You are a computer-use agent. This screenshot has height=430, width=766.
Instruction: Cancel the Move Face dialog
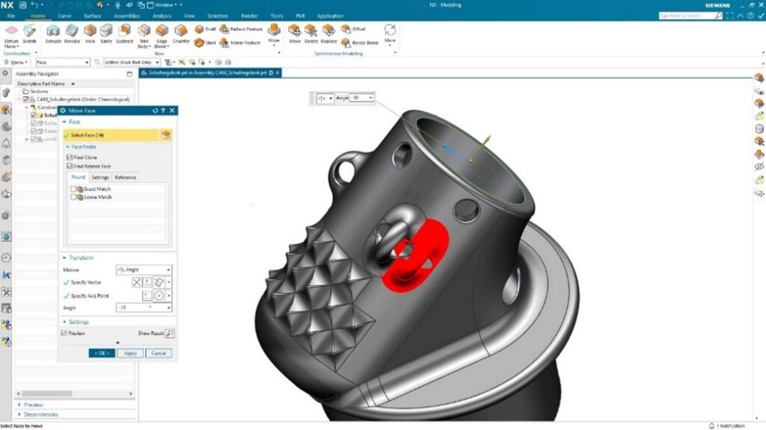(159, 352)
